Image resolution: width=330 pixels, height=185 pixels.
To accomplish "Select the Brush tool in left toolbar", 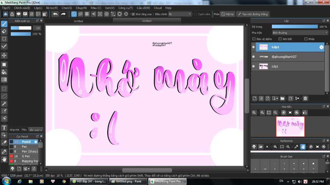I will [4, 24].
